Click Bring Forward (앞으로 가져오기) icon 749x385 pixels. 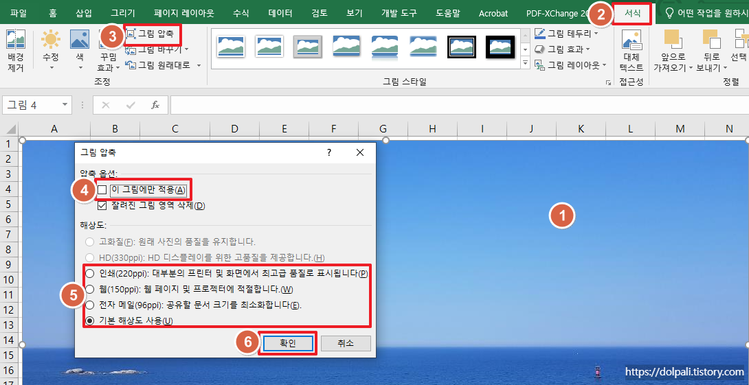pos(673,39)
